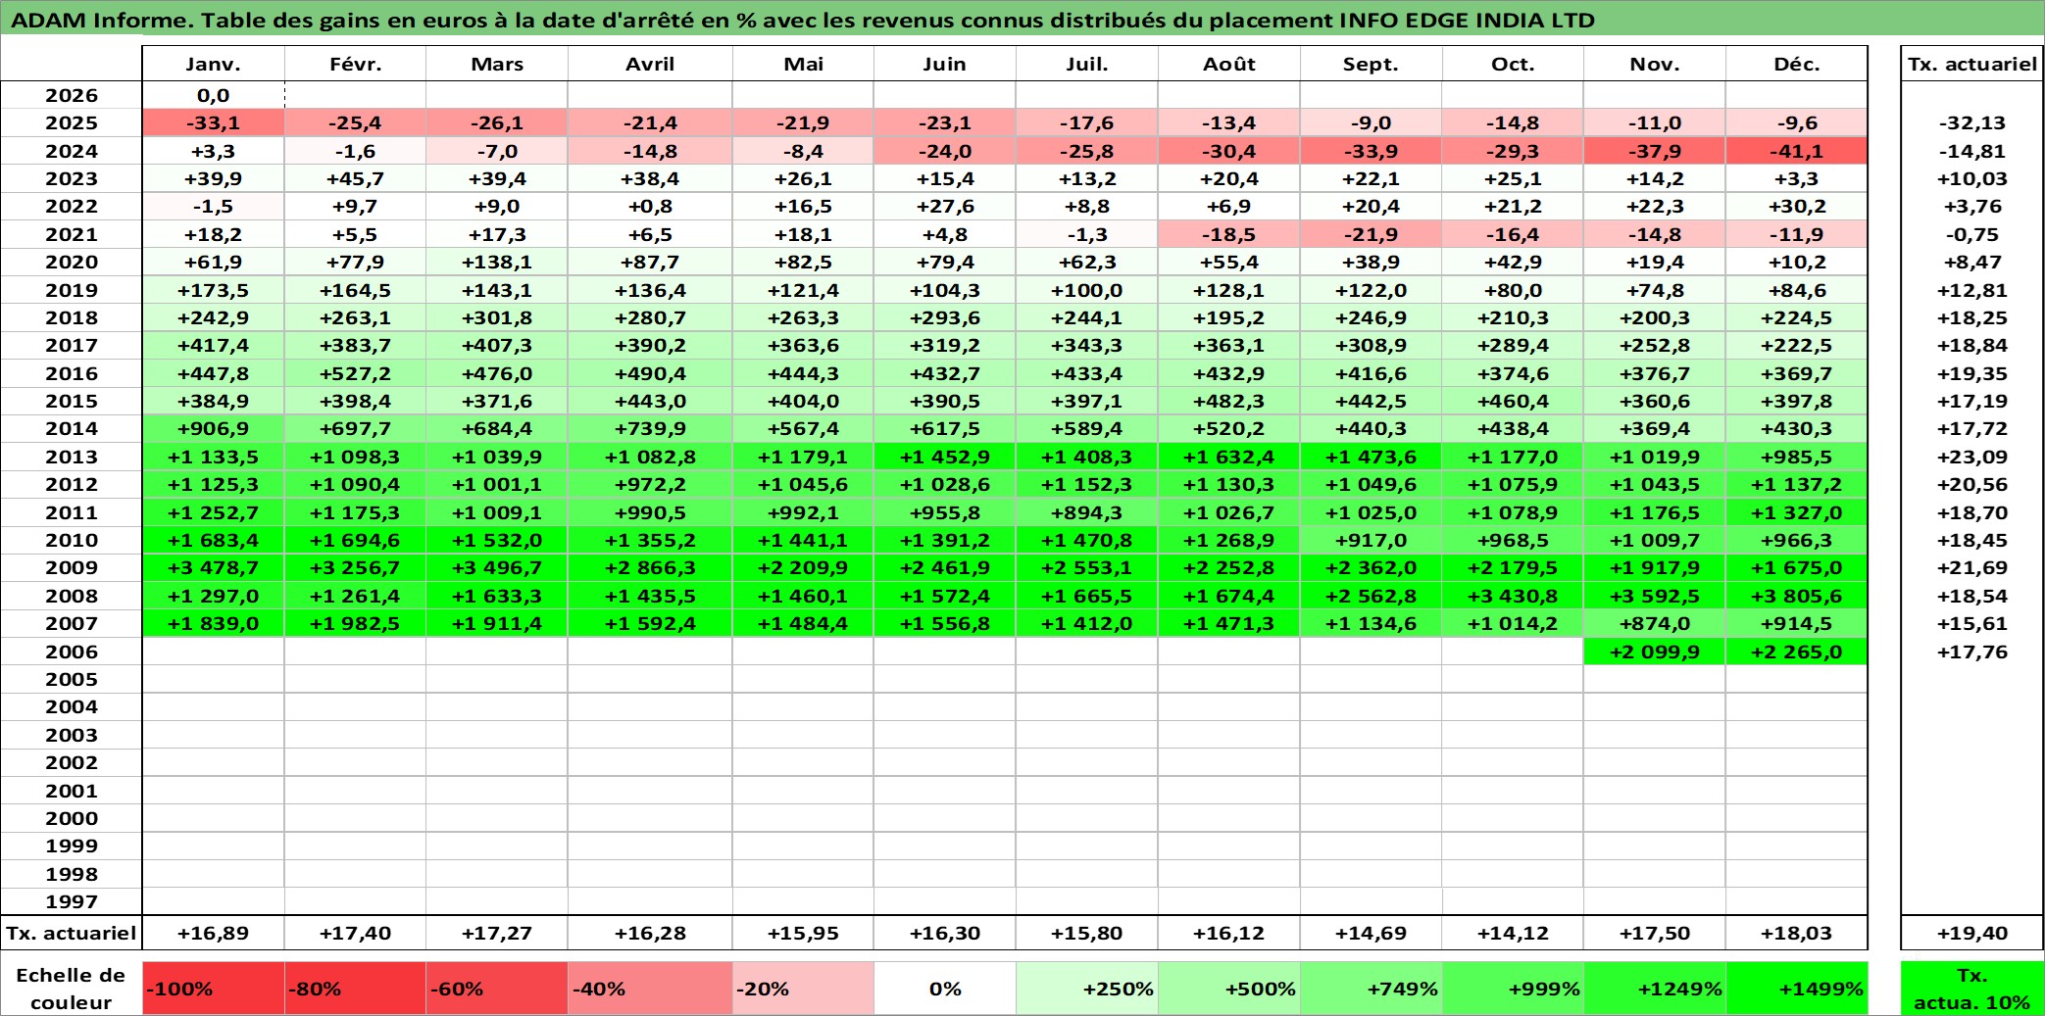
Task: Select the Juin column header
Action: click(945, 64)
